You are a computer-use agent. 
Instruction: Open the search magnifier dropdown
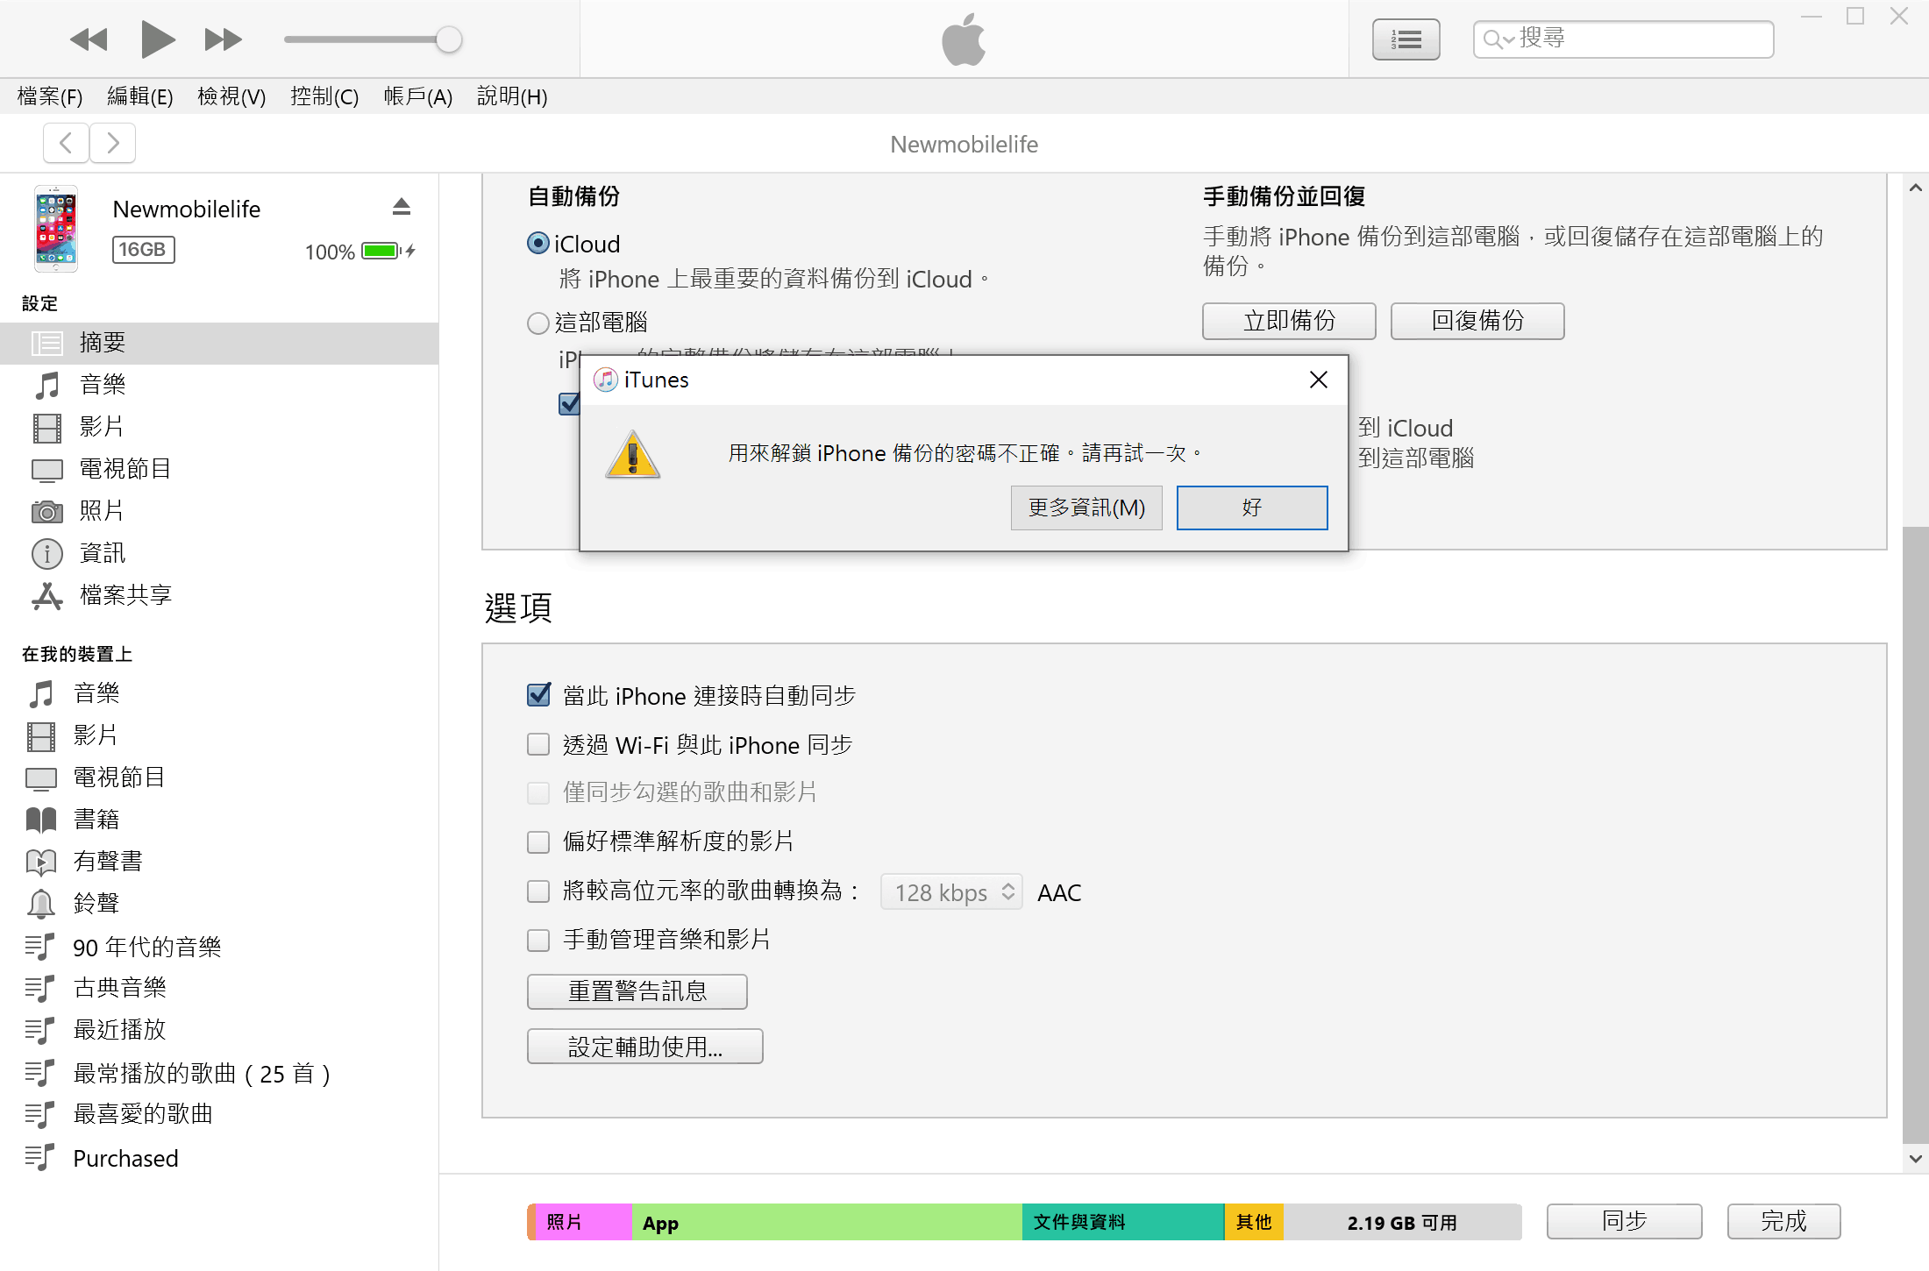tap(1498, 39)
